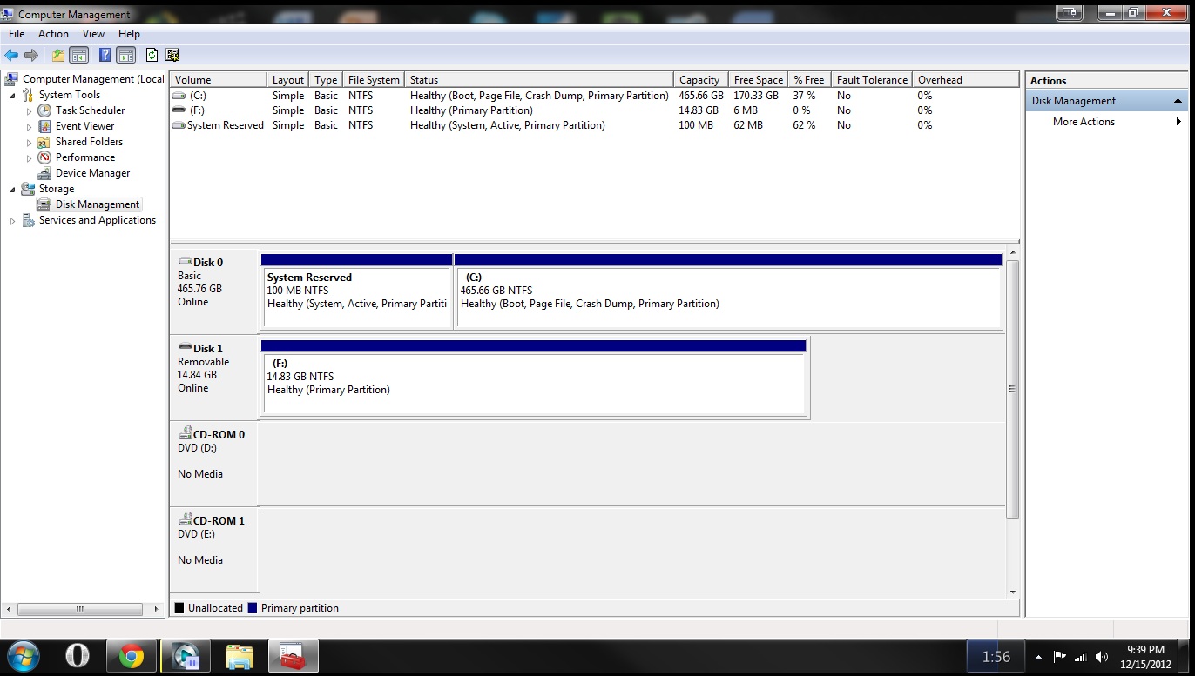Image resolution: width=1195 pixels, height=676 pixels.
Task: Expand the Shared Folders node arrow
Action: 29,143
